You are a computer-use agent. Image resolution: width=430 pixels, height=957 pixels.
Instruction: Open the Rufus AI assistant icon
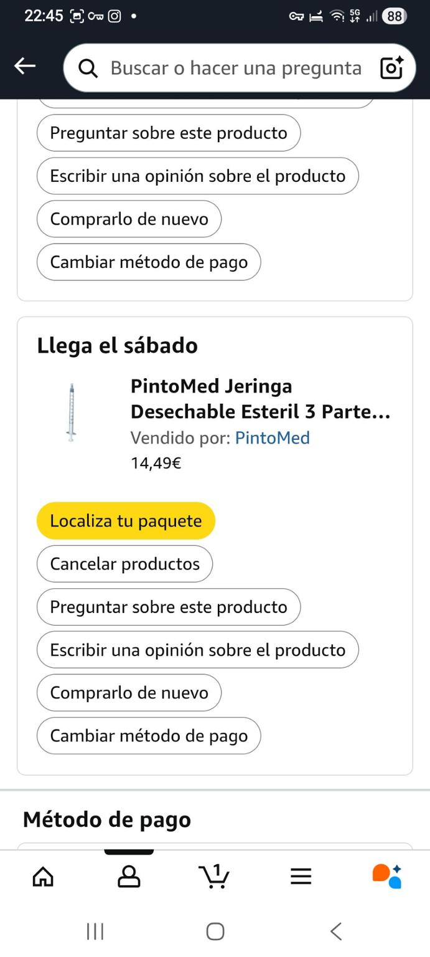point(386,876)
